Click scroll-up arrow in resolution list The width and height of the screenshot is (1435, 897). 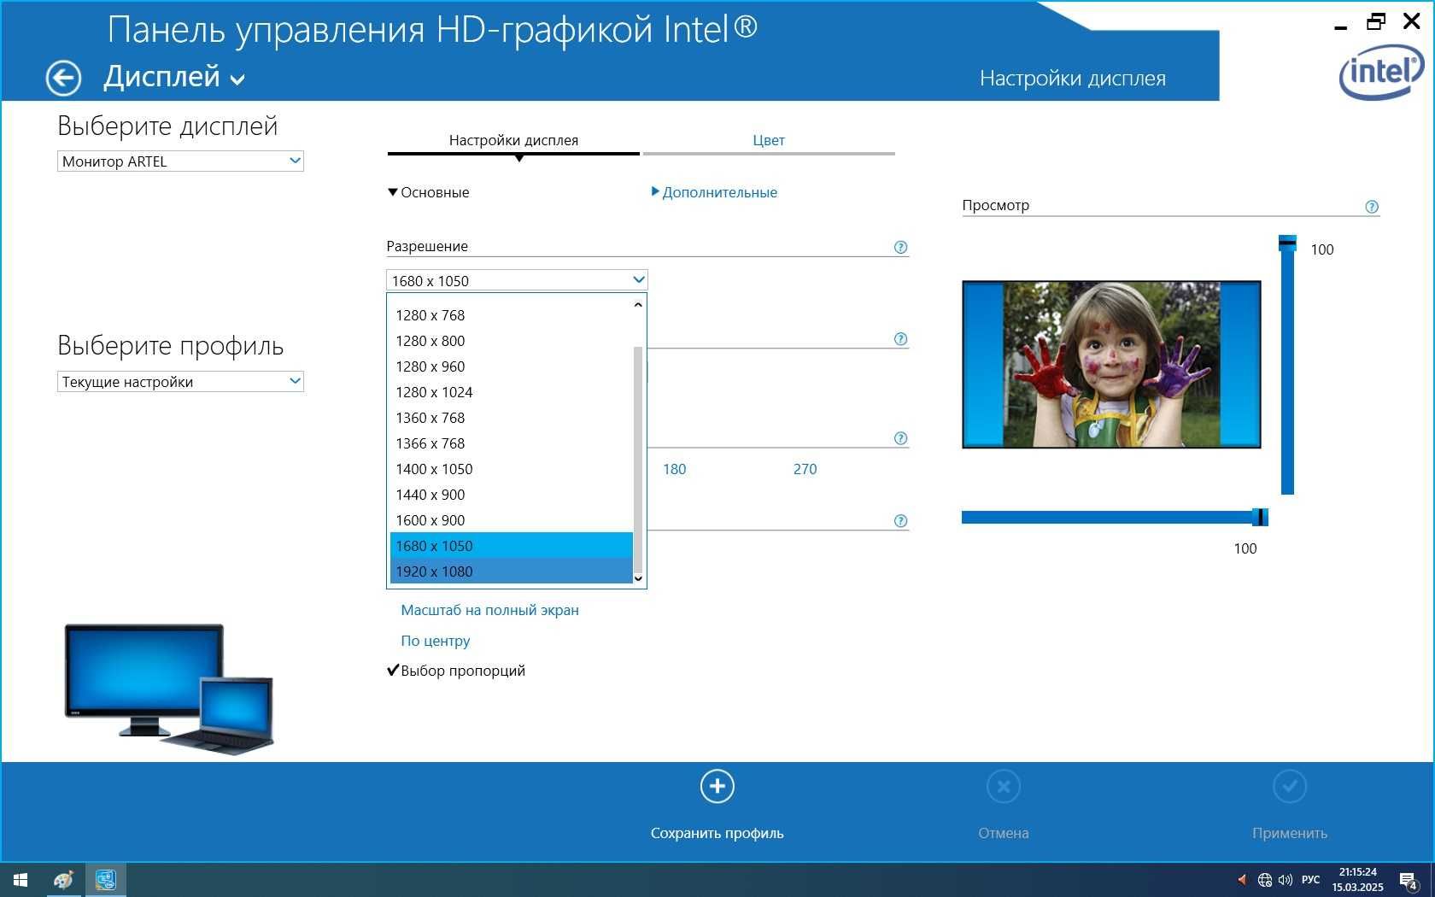(x=638, y=305)
